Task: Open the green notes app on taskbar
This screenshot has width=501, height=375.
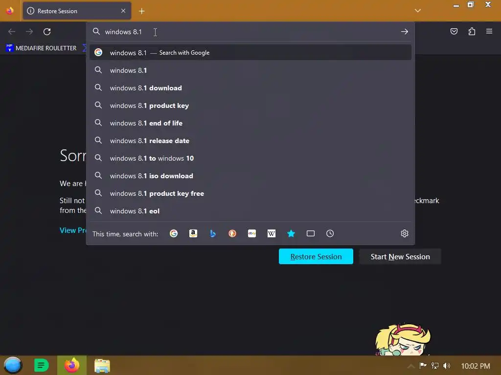Action: pos(41,365)
